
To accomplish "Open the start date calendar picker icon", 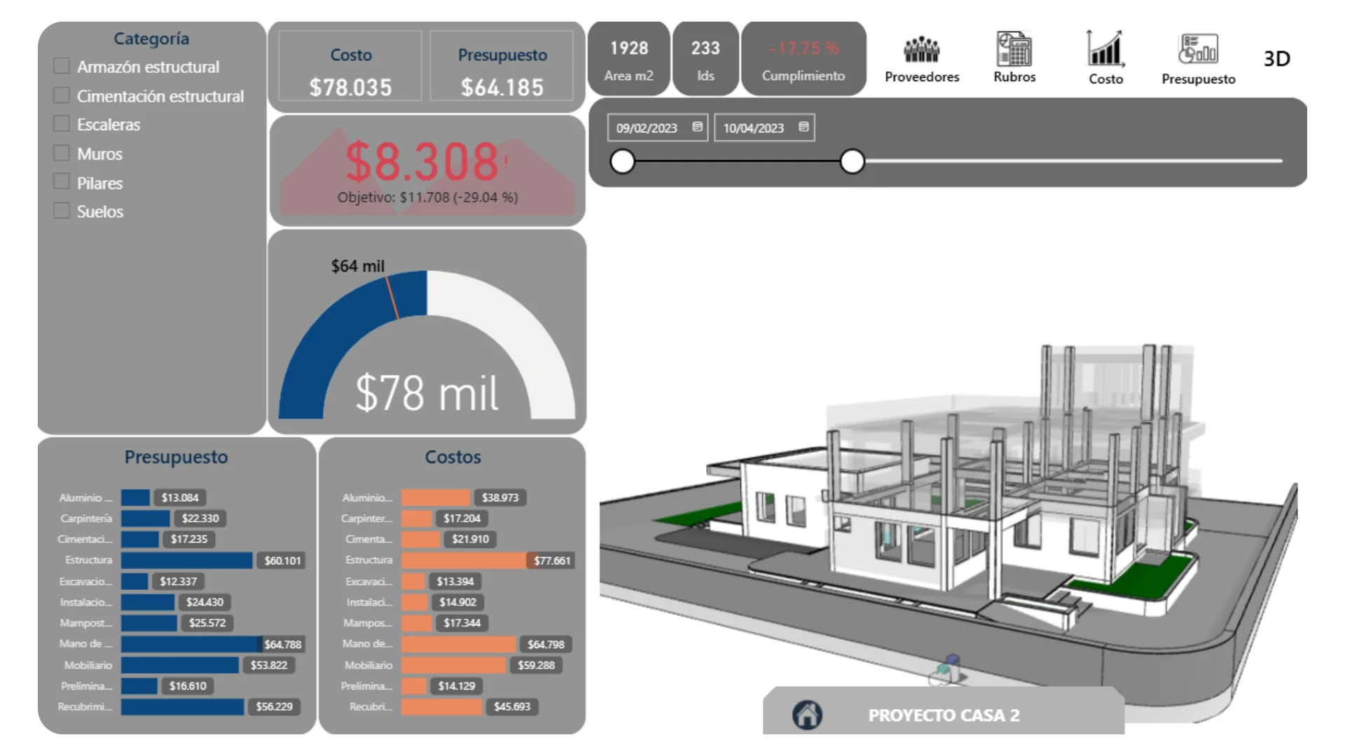I will pos(697,127).
